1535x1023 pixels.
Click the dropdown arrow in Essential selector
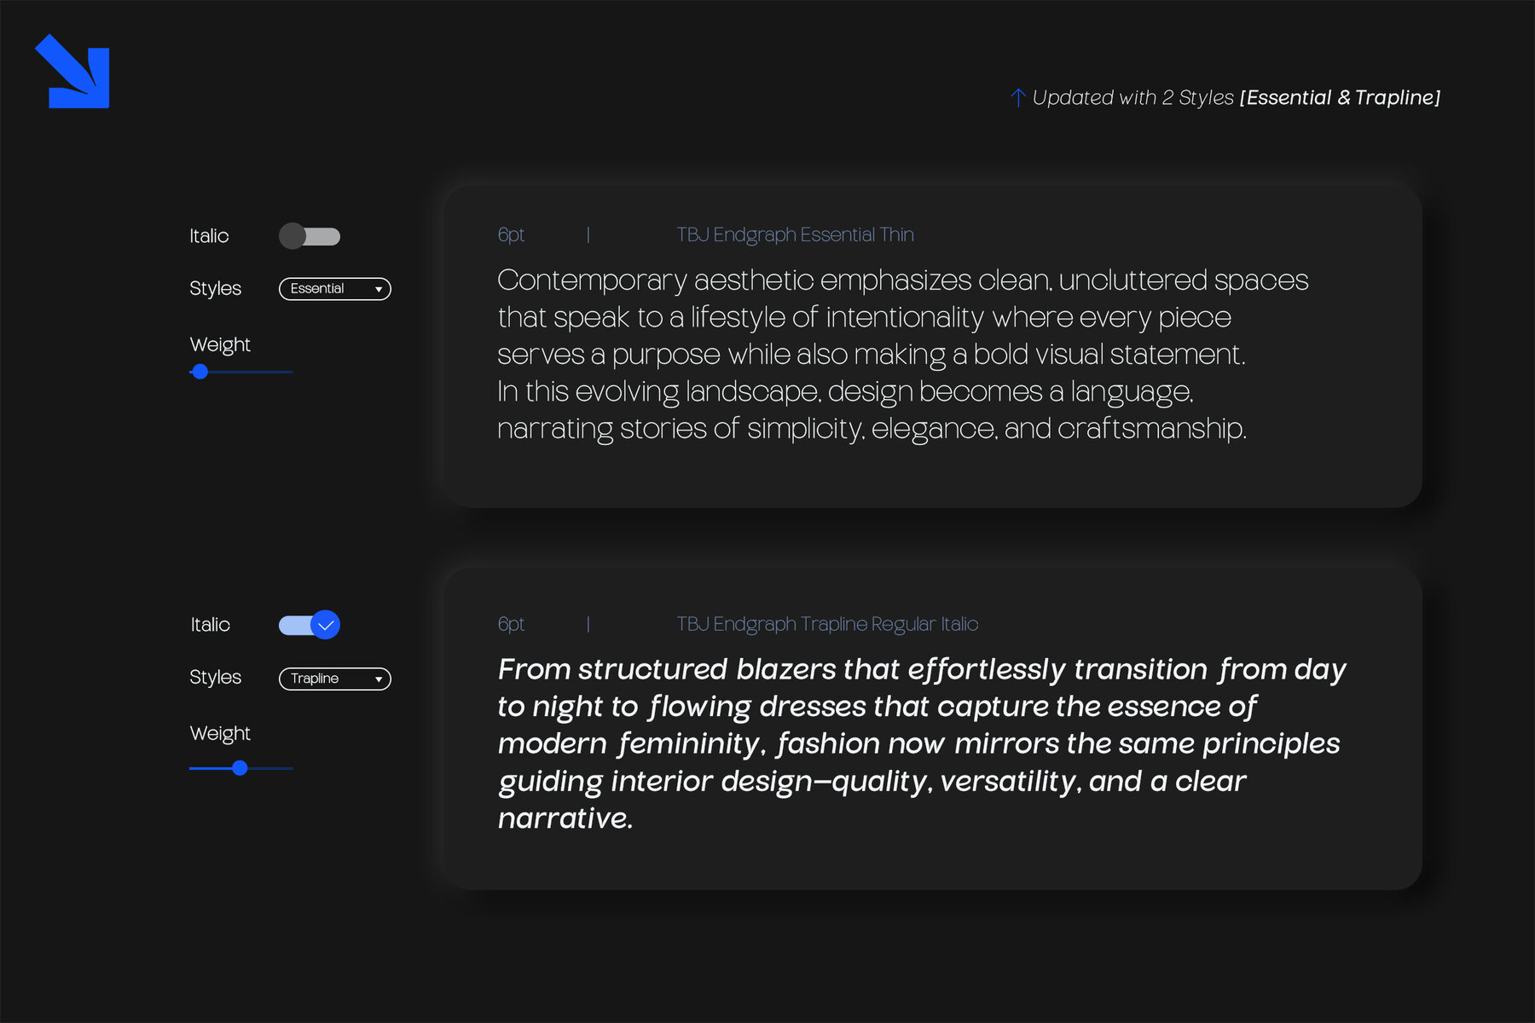click(x=379, y=290)
